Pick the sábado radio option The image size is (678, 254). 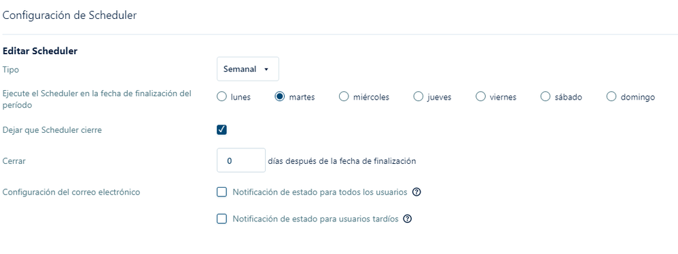pos(546,97)
